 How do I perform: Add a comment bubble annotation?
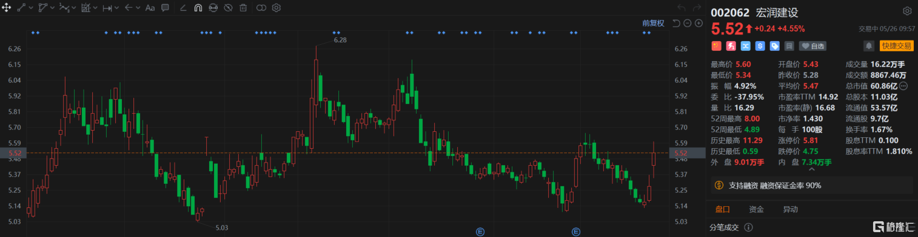[x=166, y=8]
